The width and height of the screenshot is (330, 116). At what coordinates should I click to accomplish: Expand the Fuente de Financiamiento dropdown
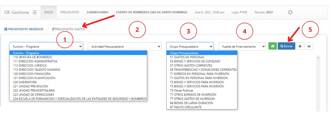click(242, 47)
